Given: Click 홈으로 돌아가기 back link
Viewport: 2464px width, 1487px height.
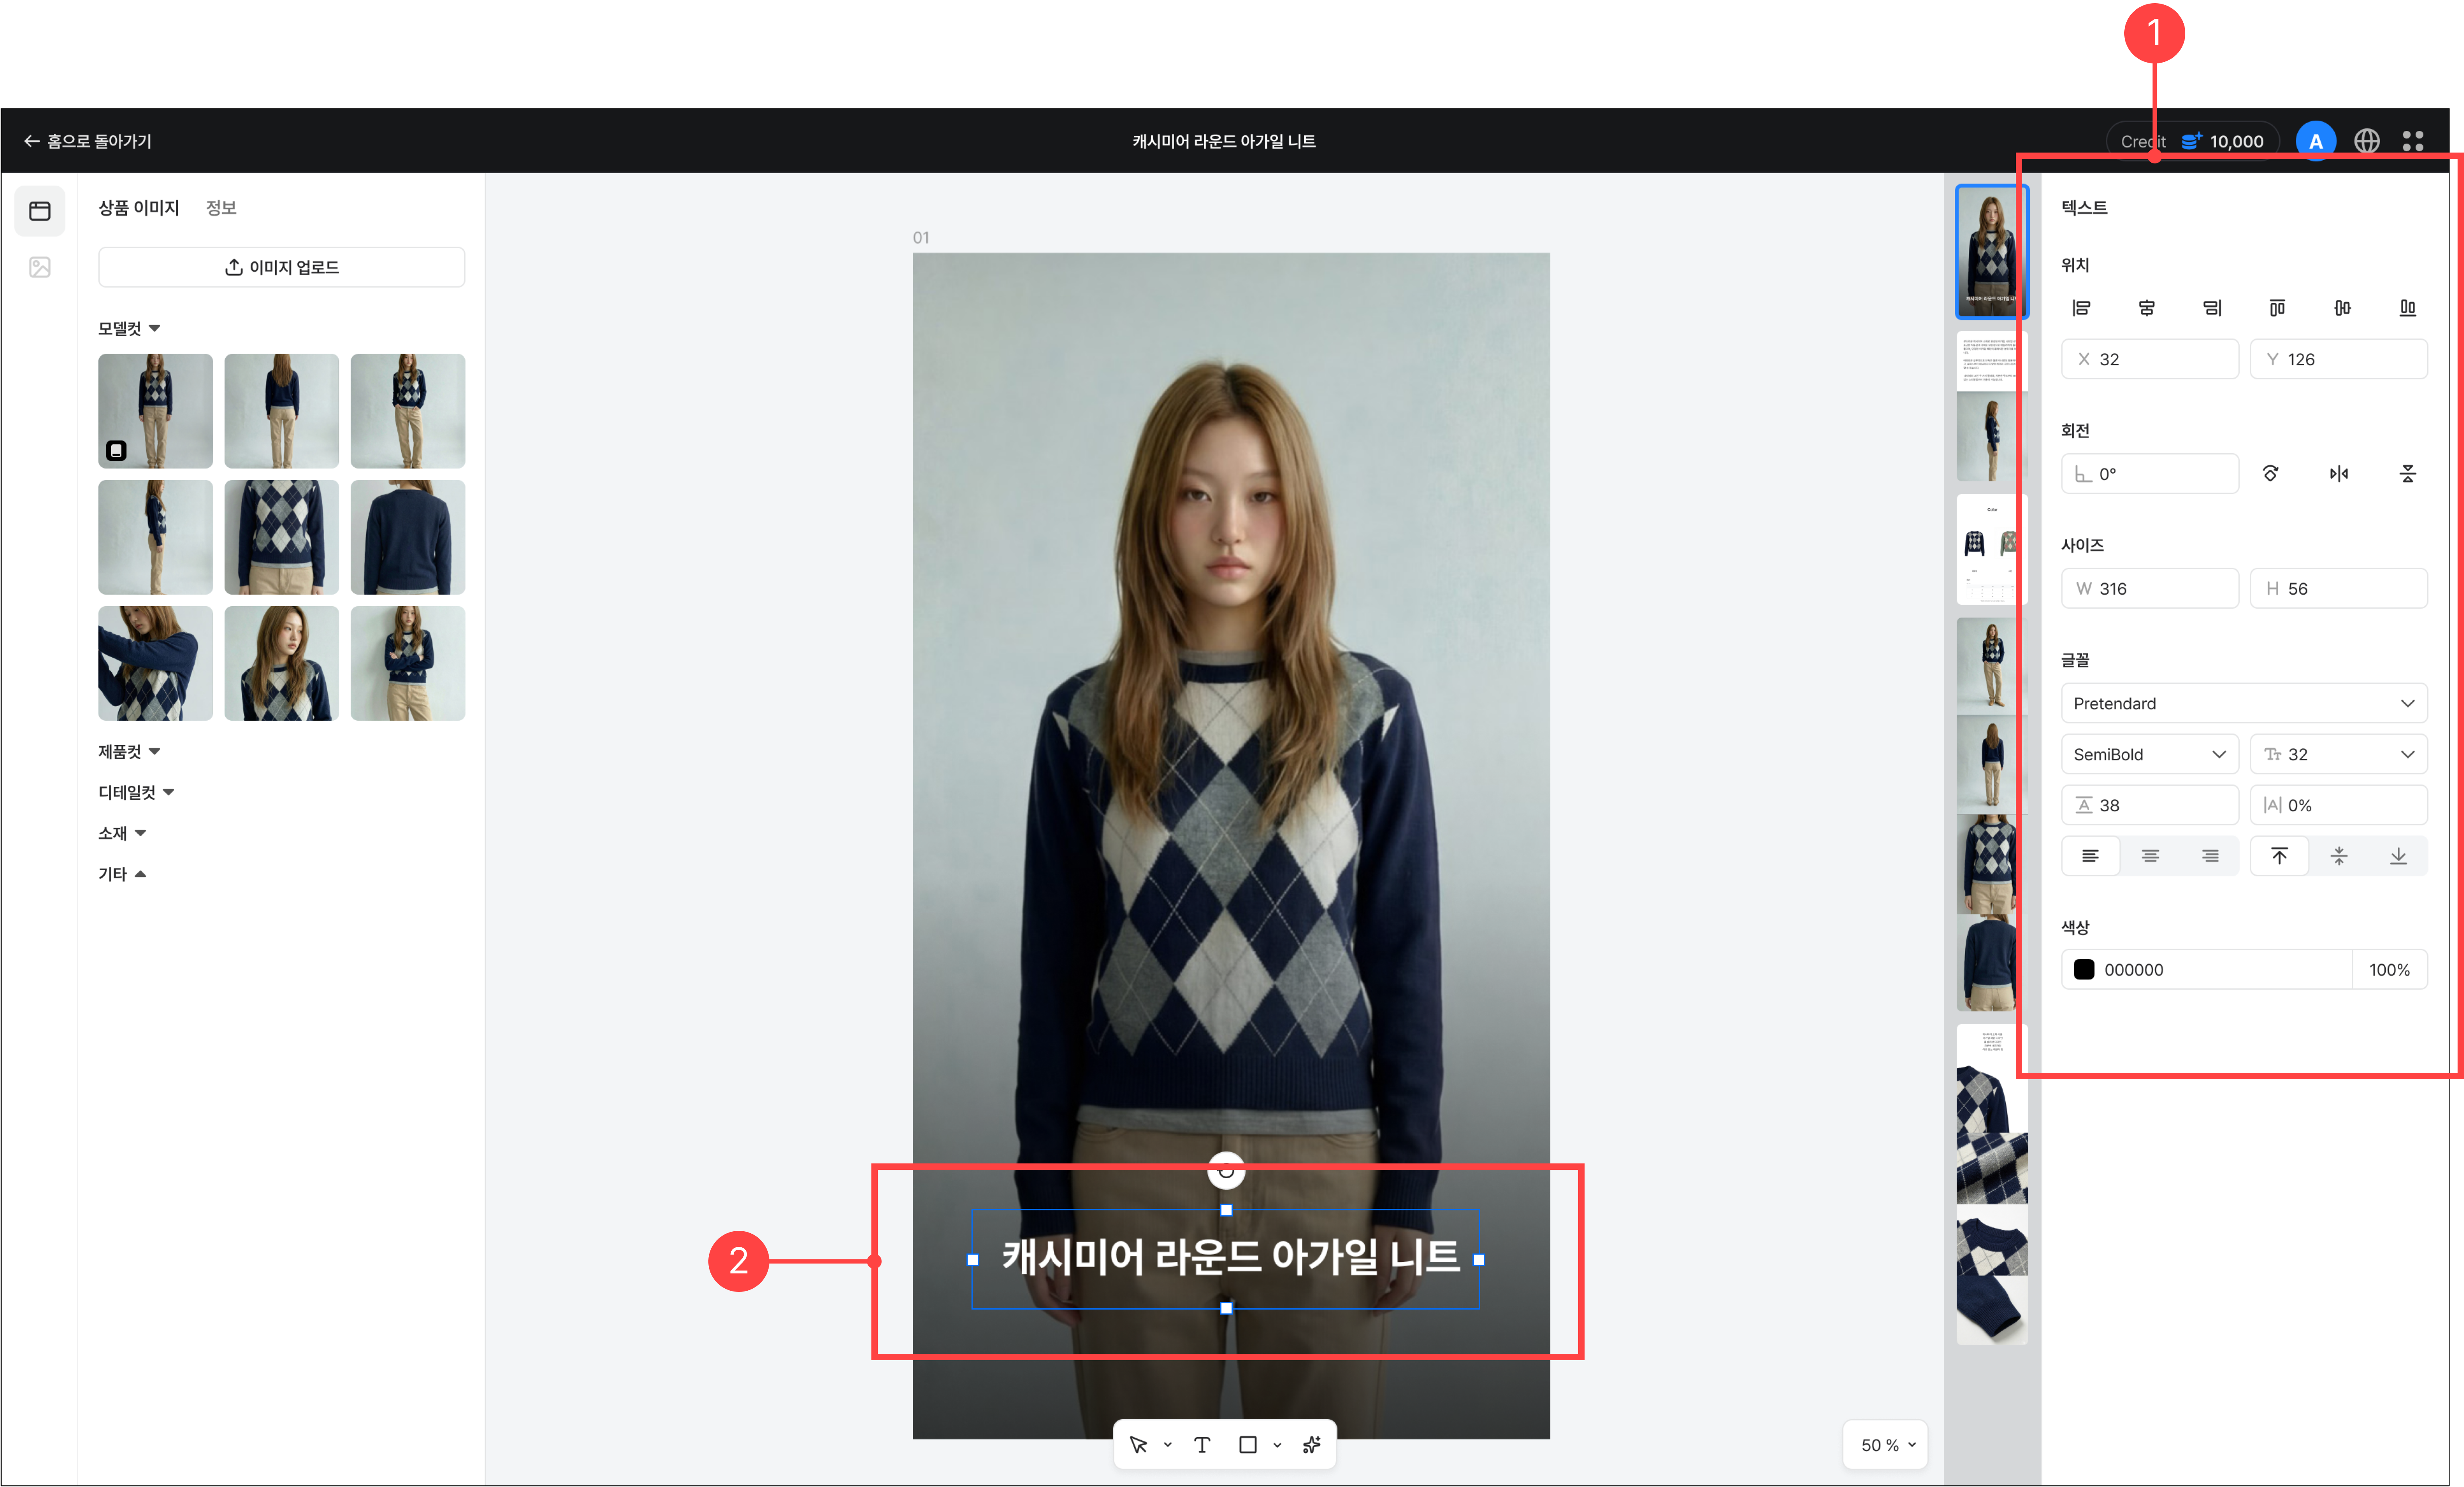Looking at the screenshot, I should [x=88, y=141].
